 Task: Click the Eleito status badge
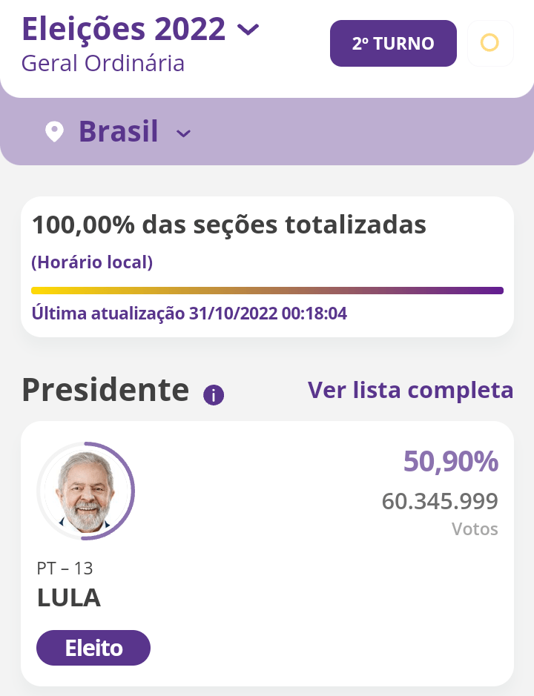click(x=93, y=649)
